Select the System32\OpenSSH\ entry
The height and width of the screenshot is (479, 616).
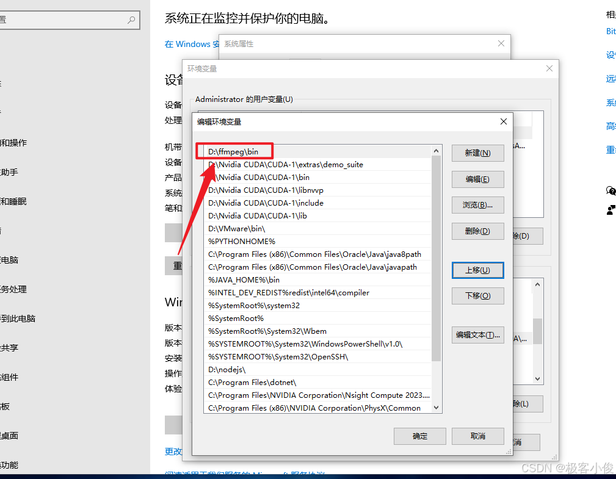tap(317, 357)
